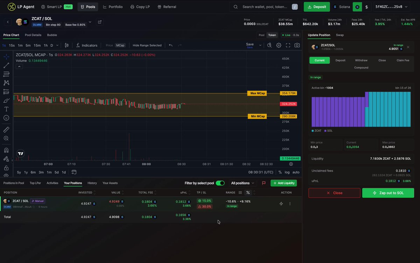Open the chart settings gear
This screenshot has height=263, width=420.
pos(279,45)
